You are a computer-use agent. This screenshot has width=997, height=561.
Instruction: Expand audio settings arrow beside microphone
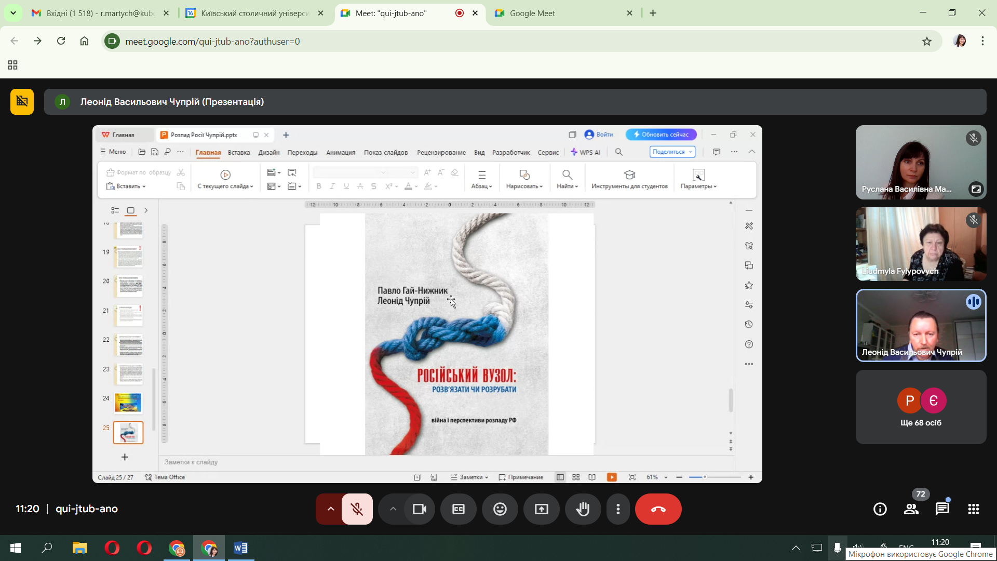coord(330,509)
